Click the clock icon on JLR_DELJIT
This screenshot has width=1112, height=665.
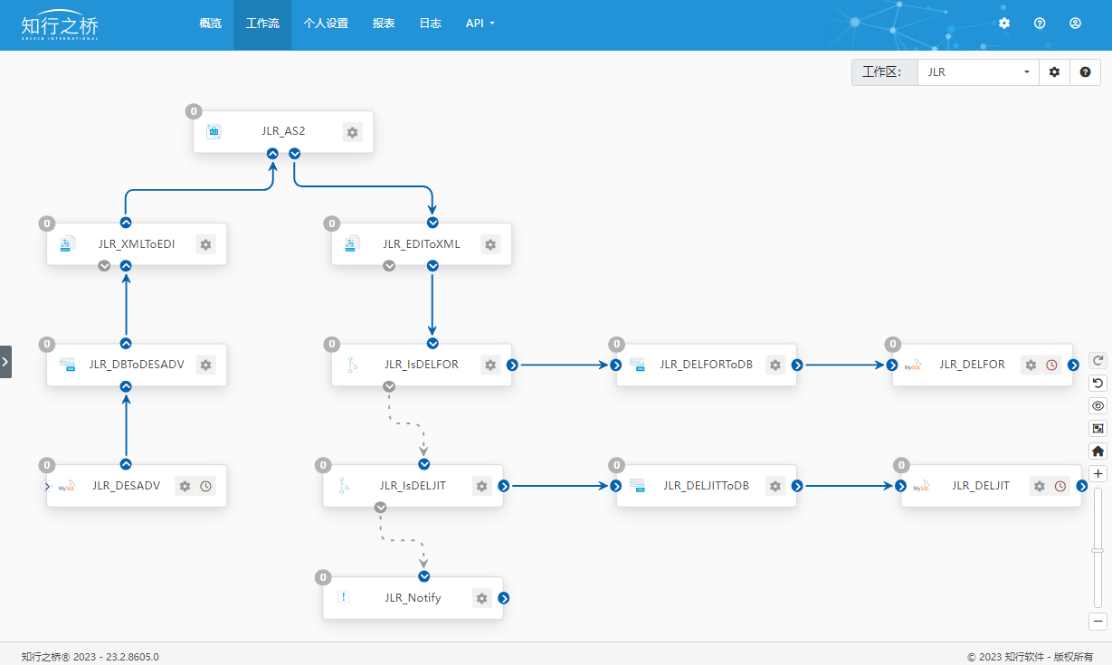pyautogui.click(x=1060, y=486)
